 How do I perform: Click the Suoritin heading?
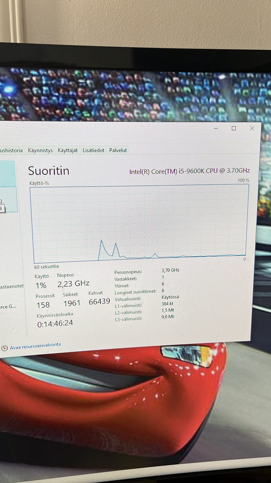[x=49, y=171]
